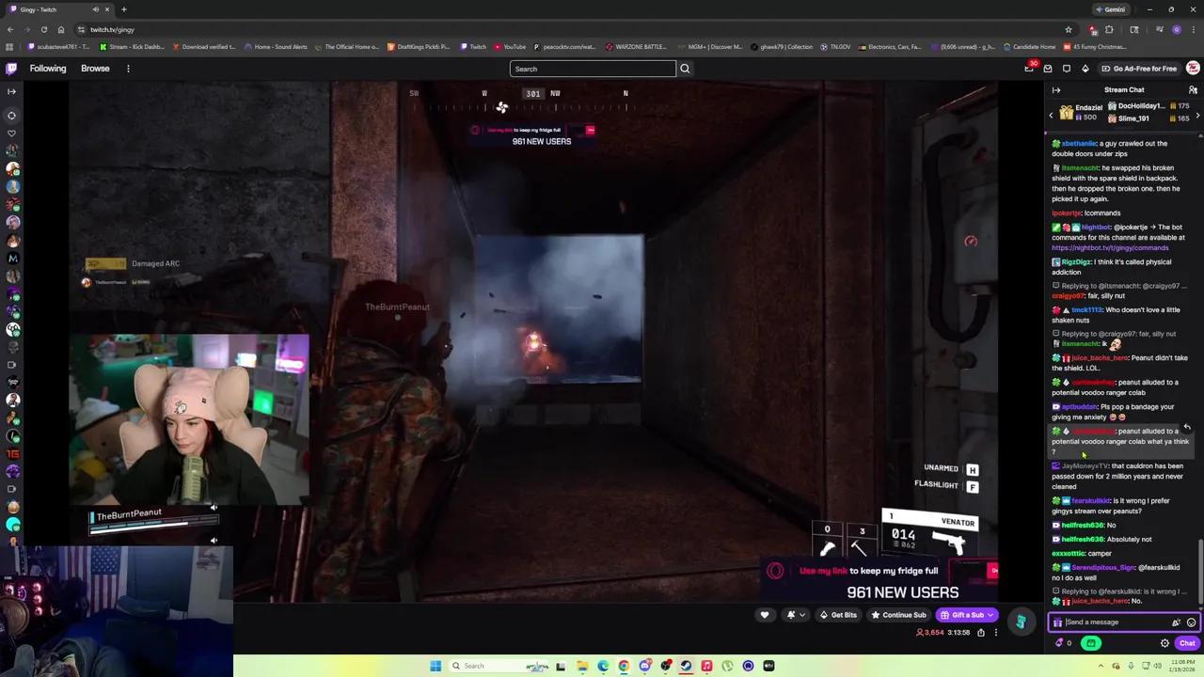Open the three-dot menu beside Browse

[128, 69]
